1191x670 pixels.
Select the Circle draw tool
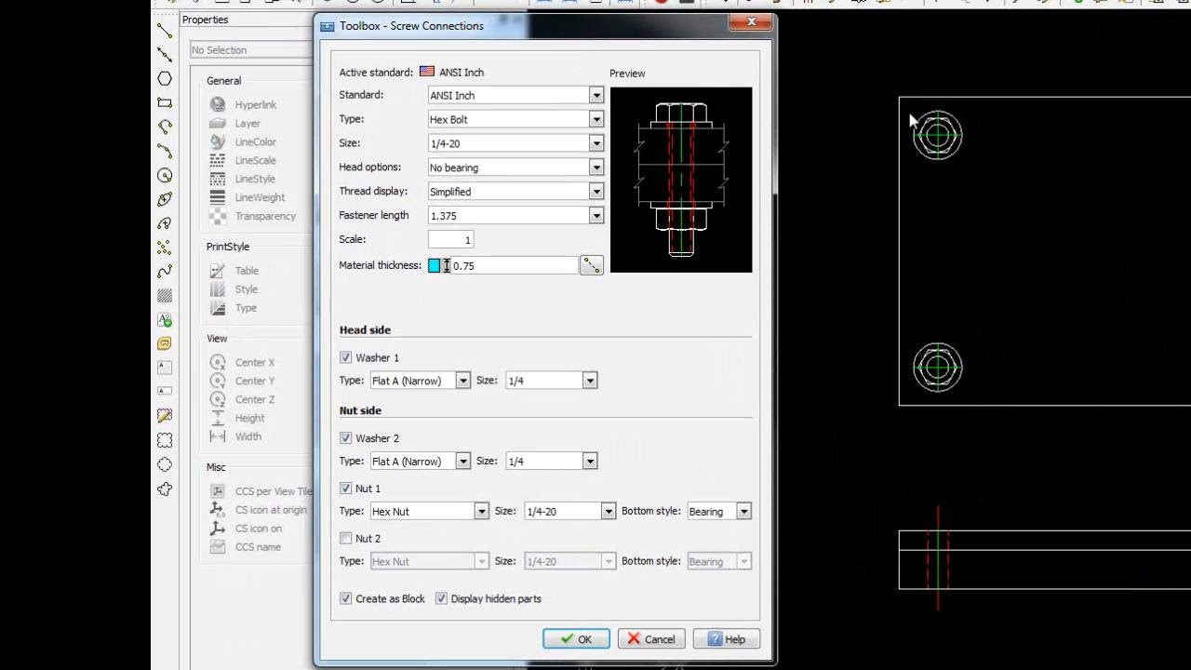coord(165,175)
